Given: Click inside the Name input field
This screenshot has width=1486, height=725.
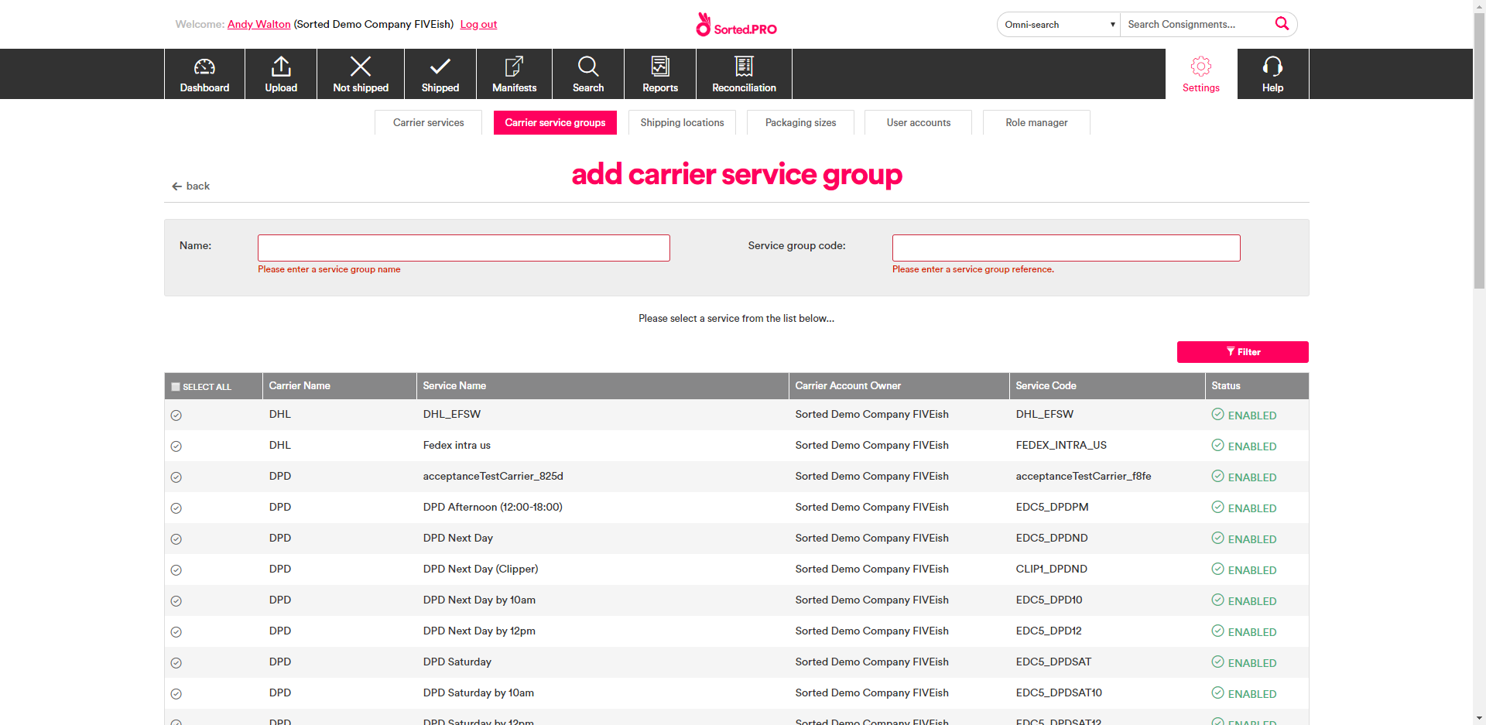Looking at the screenshot, I should tap(463, 248).
